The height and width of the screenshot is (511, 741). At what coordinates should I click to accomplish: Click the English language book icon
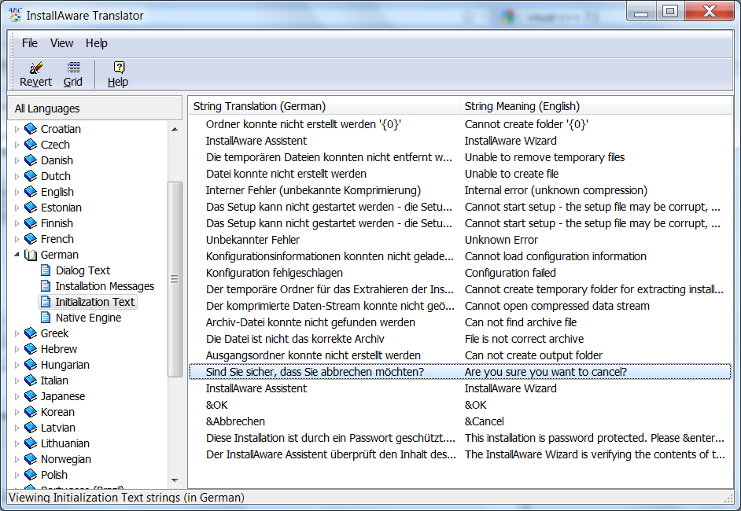31,192
